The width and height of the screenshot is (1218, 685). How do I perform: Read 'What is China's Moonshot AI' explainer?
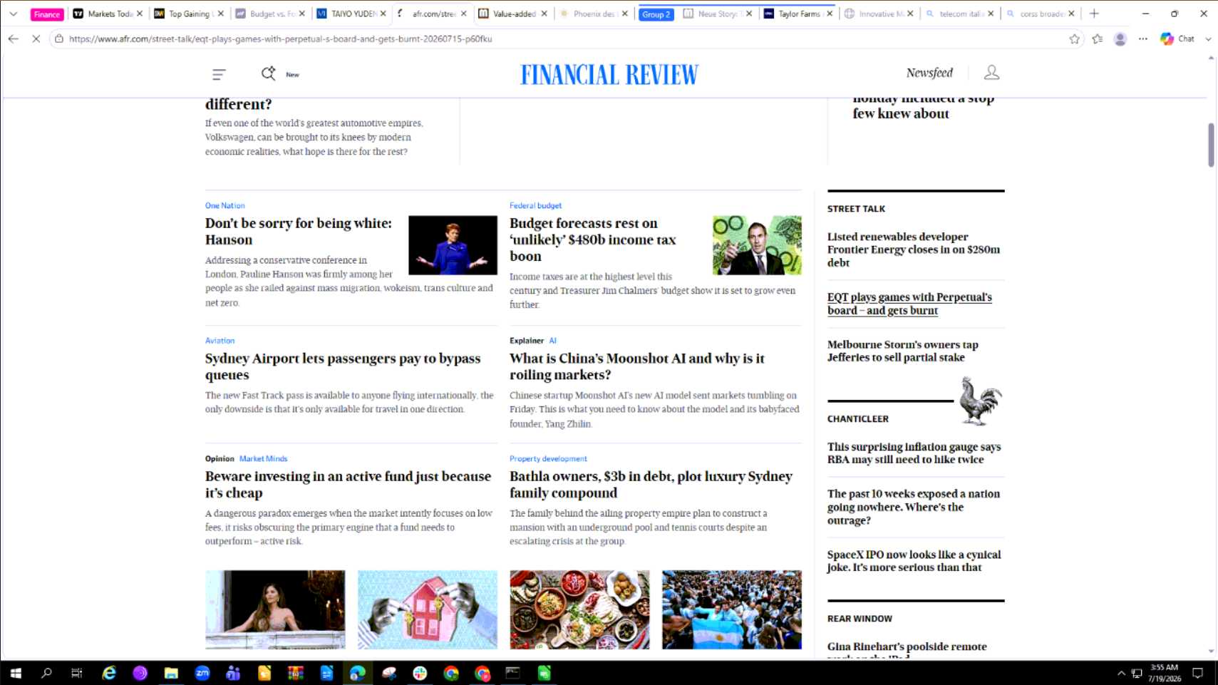[636, 366]
